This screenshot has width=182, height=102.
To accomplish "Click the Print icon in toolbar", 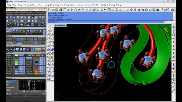I will [61, 10].
